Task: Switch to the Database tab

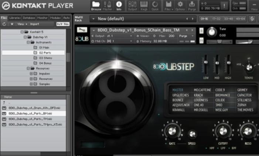Action: tap(29, 18)
